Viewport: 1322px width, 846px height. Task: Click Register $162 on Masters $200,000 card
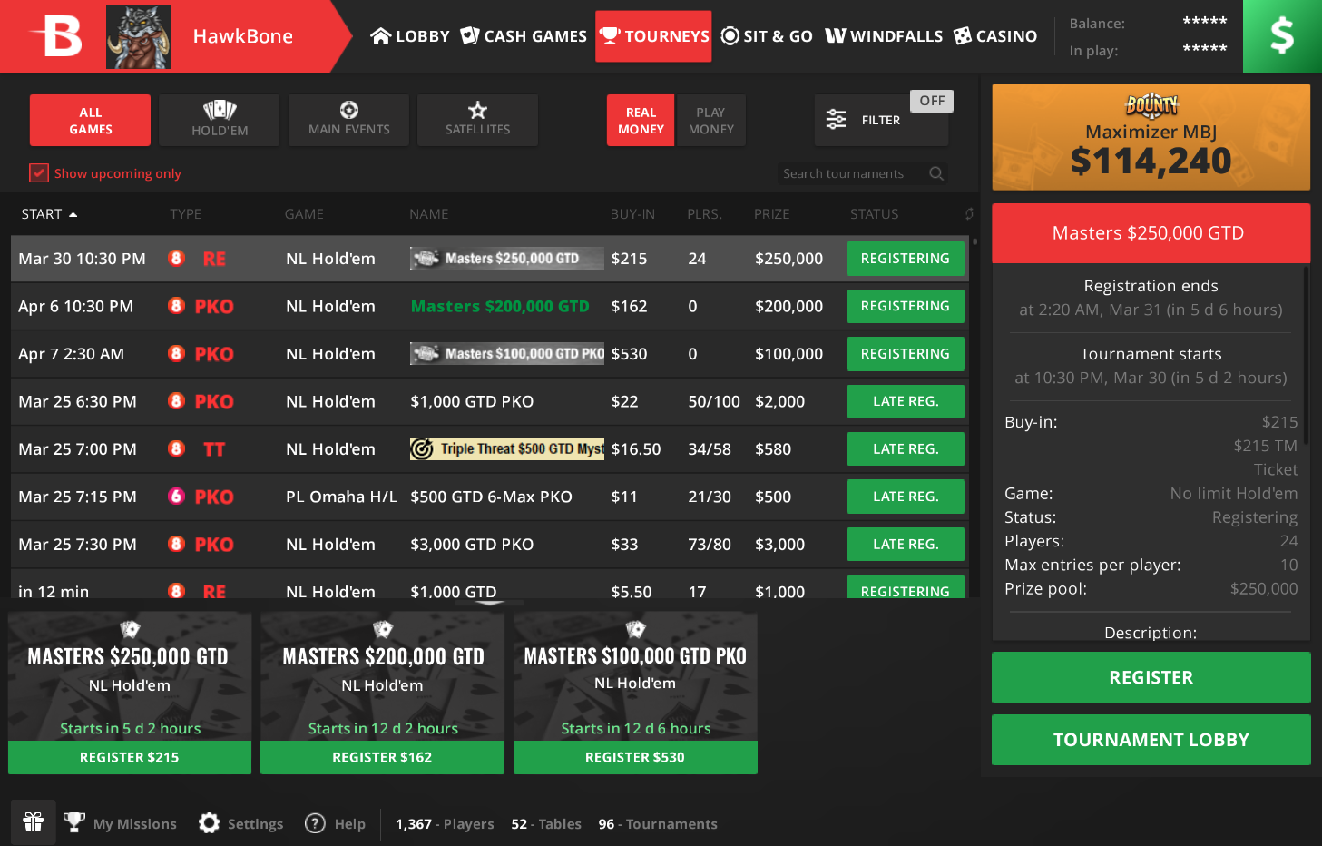point(382,757)
